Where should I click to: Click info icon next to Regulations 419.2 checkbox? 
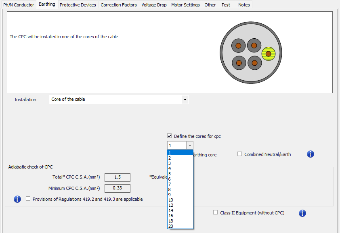pyautogui.click(x=17, y=199)
